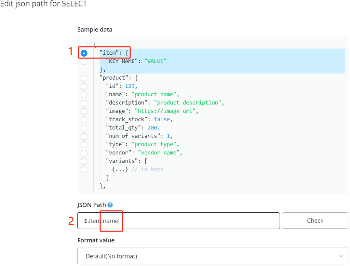Pick the radio button for "variants" array
The image size is (350, 266).
pos(84,161)
